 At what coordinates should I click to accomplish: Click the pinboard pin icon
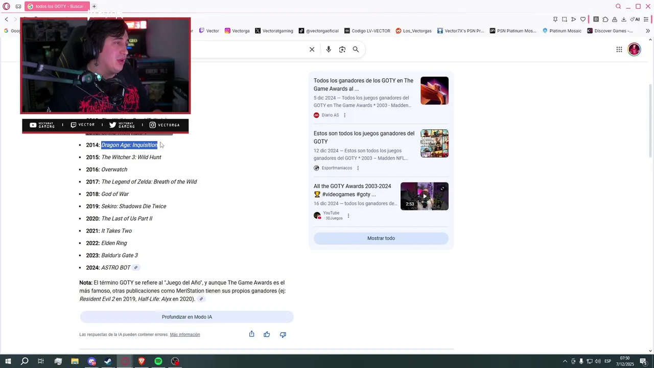555,19
